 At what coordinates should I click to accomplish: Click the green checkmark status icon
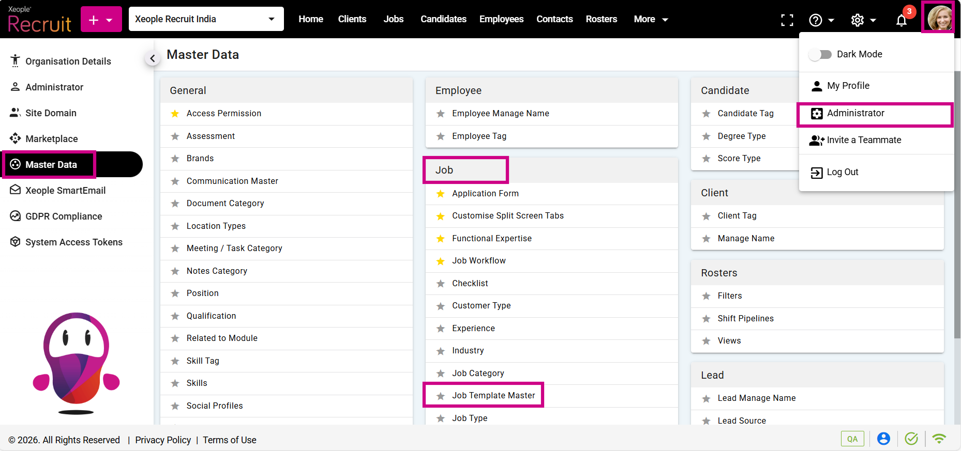tap(911, 439)
